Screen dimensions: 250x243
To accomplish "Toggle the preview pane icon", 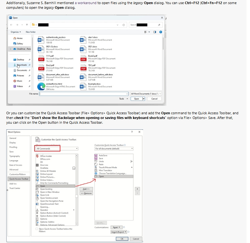I will click(x=155, y=32).
